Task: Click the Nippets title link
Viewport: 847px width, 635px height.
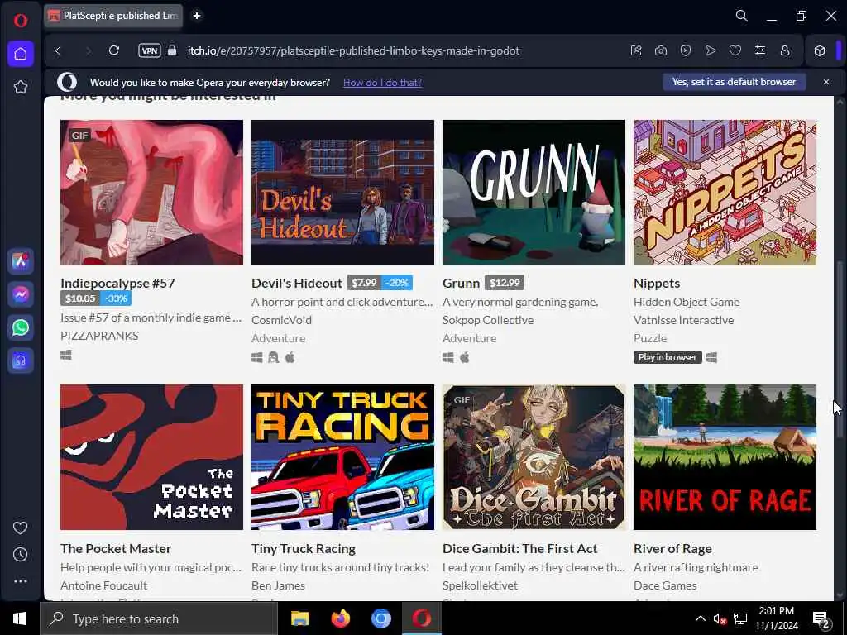Action: [657, 283]
